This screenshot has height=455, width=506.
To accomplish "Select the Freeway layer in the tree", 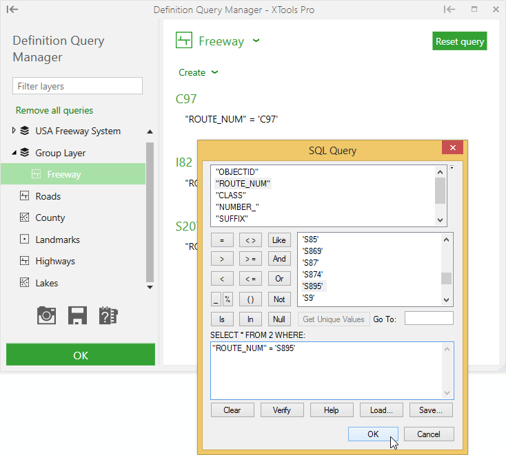I will [x=73, y=174].
